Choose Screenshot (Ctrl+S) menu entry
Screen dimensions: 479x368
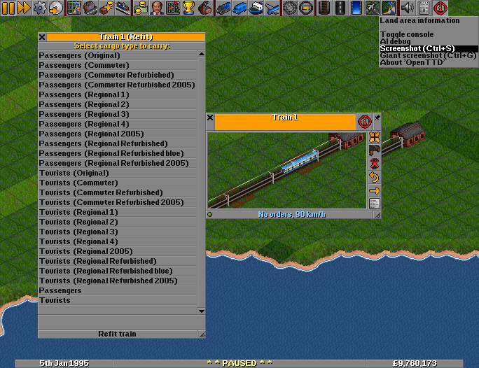[x=429, y=48]
